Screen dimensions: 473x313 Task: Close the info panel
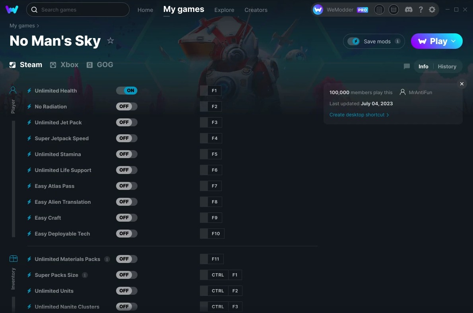tap(461, 84)
